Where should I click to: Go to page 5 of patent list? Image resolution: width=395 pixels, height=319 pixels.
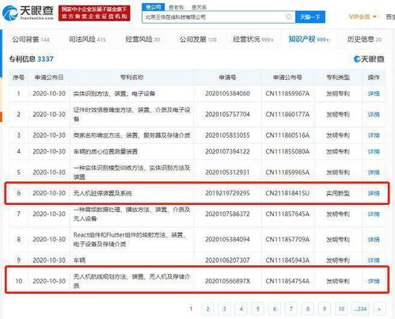(258, 309)
